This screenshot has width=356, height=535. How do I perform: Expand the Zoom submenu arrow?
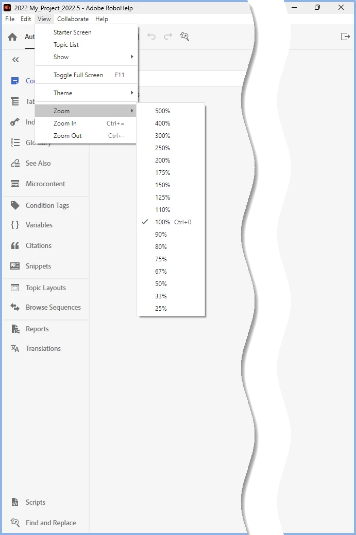click(132, 111)
